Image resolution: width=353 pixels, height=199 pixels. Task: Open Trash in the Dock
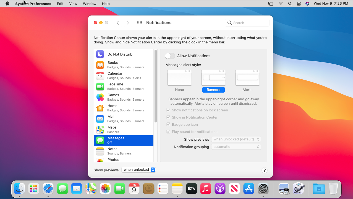[x=333, y=189]
